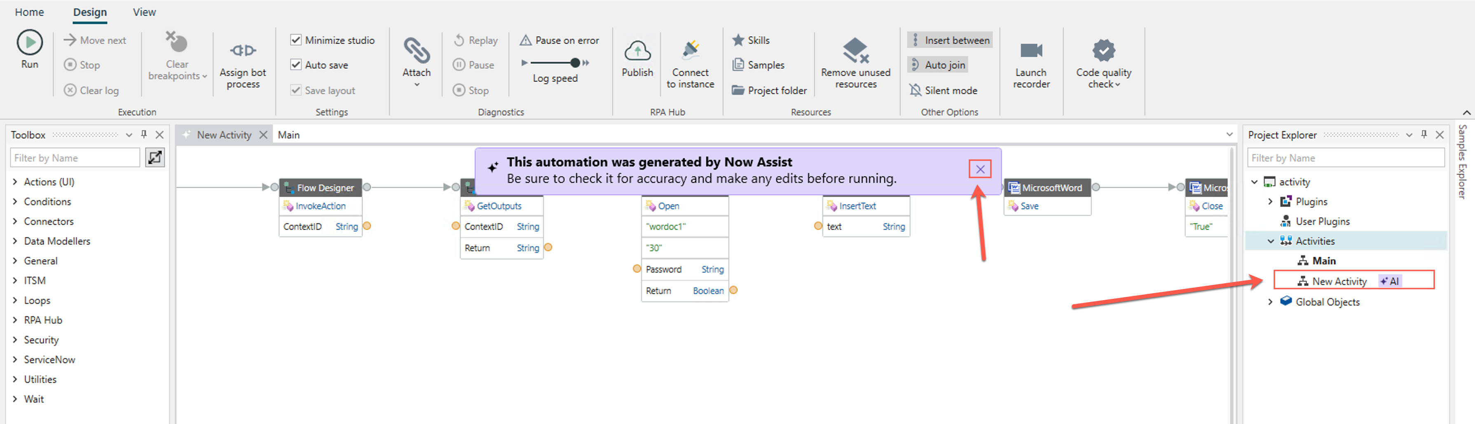Click the Move next arrow icon
This screenshot has height=424, width=1475.
(70, 40)
